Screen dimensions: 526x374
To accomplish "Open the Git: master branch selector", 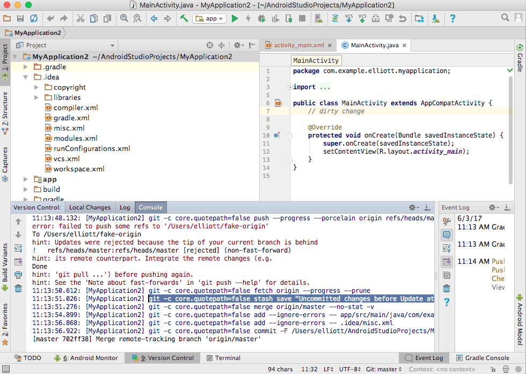I will coord(384,369).
